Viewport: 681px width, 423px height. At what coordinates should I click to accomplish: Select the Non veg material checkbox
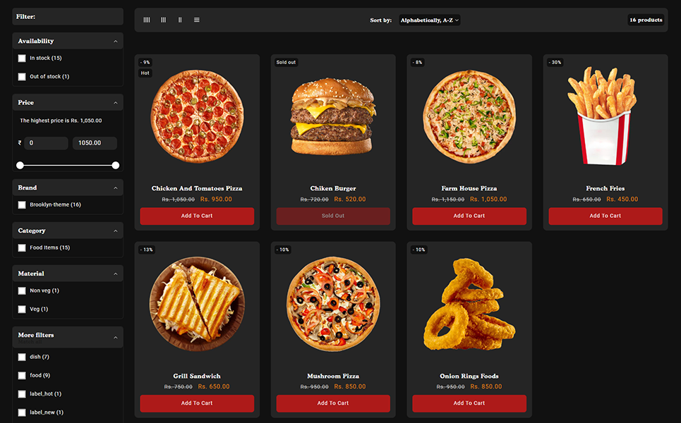click(22, 290)
